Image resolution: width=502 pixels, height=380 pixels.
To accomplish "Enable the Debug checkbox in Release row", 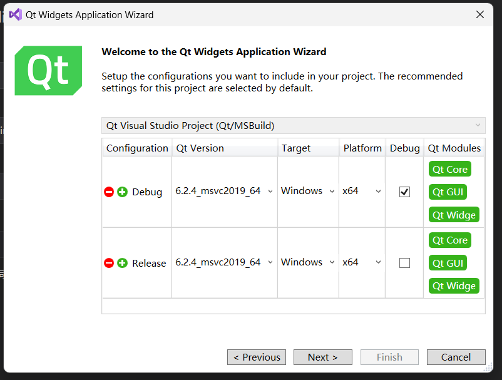I will pyautogui.click(x=405, y=263).
